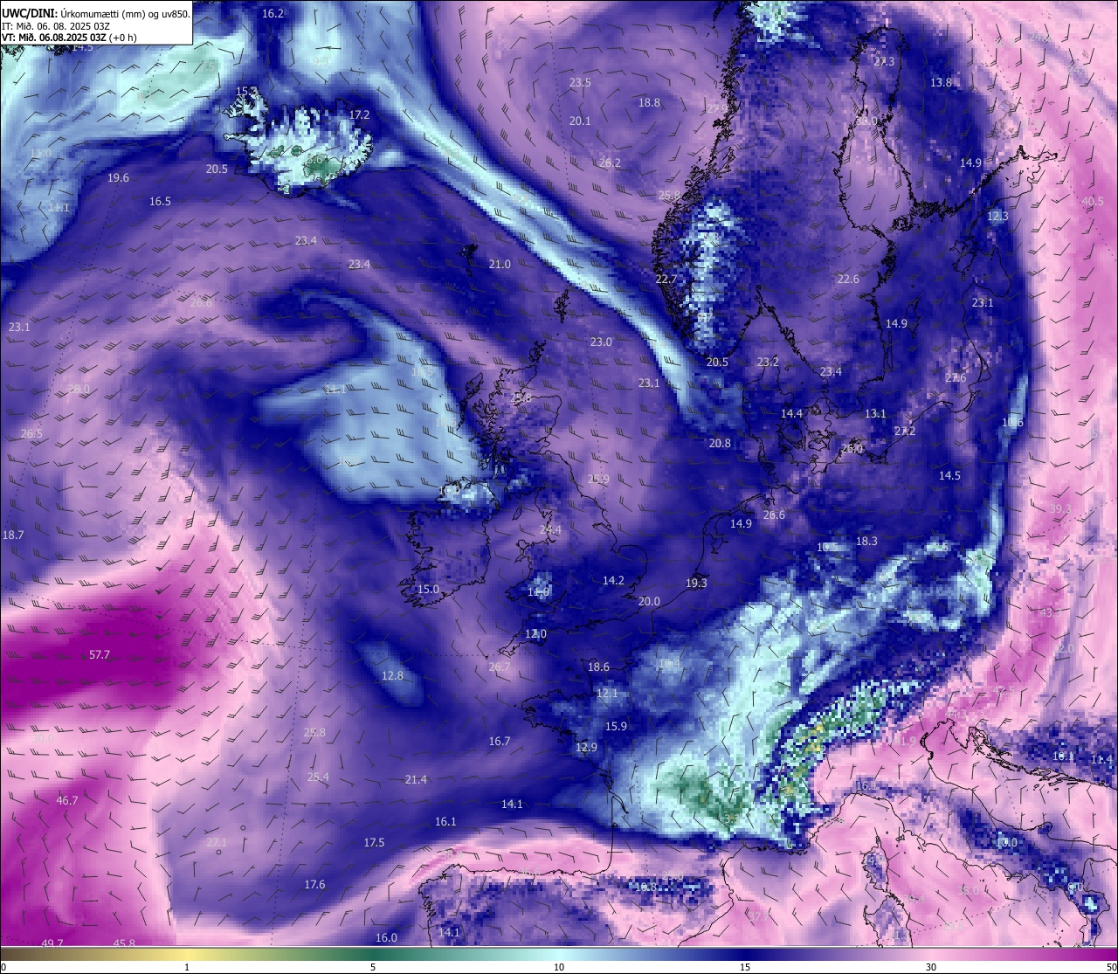The width and height of the screenshot is (1118, 974).
Task: Click the 46.7 value on the map
Action: pos(67,801)
